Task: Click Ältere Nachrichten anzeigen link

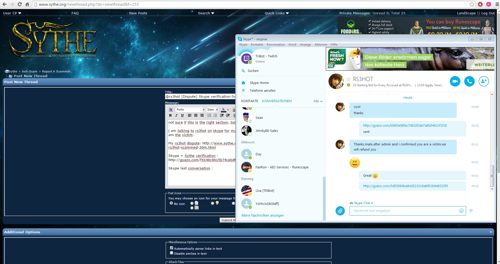Action: 262,216
